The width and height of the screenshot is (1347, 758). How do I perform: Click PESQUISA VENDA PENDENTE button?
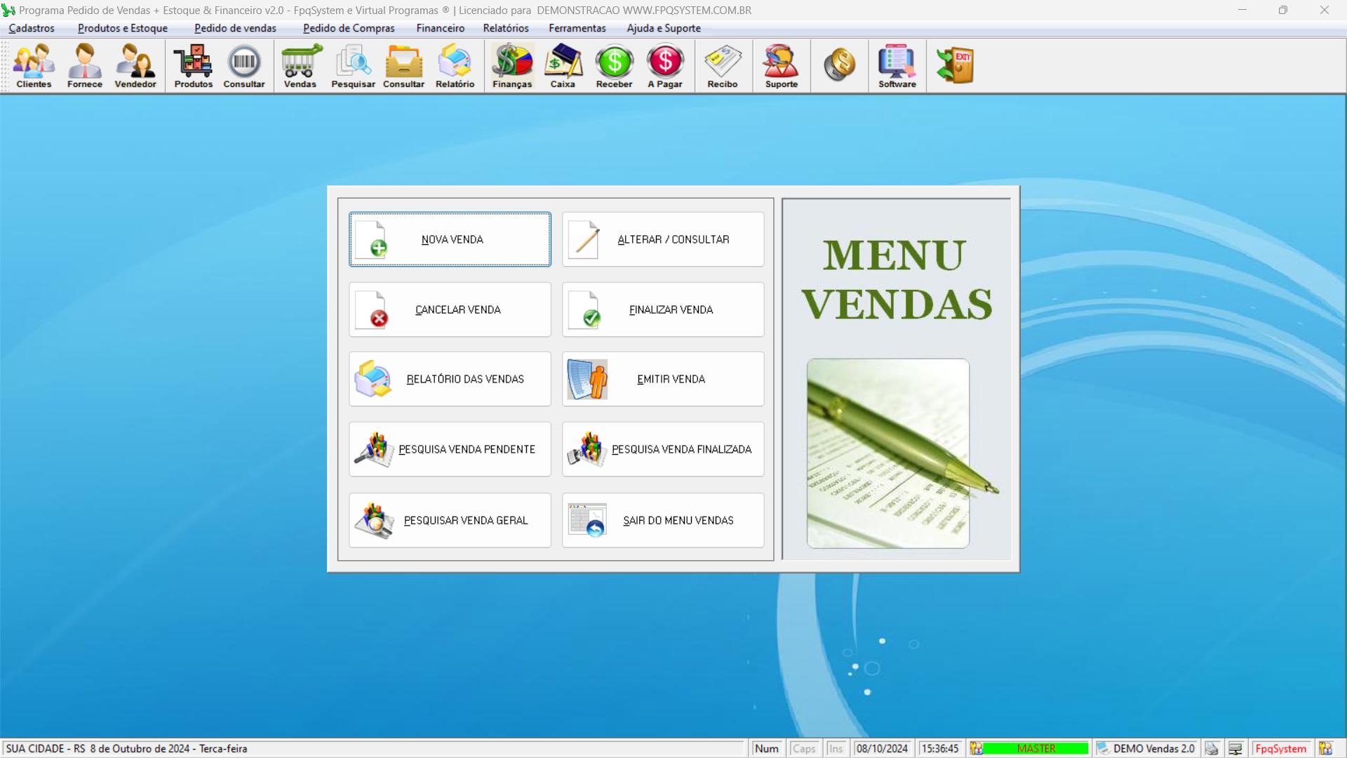(x=450, y=449)
